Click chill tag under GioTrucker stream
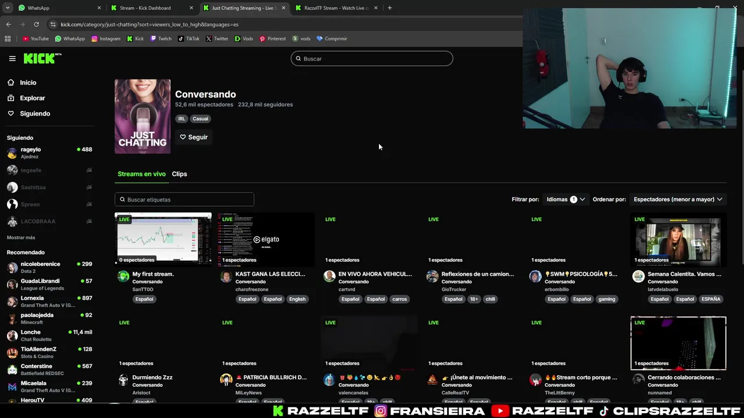The height and width of the screenshot is (418, 744). point(490,299)
